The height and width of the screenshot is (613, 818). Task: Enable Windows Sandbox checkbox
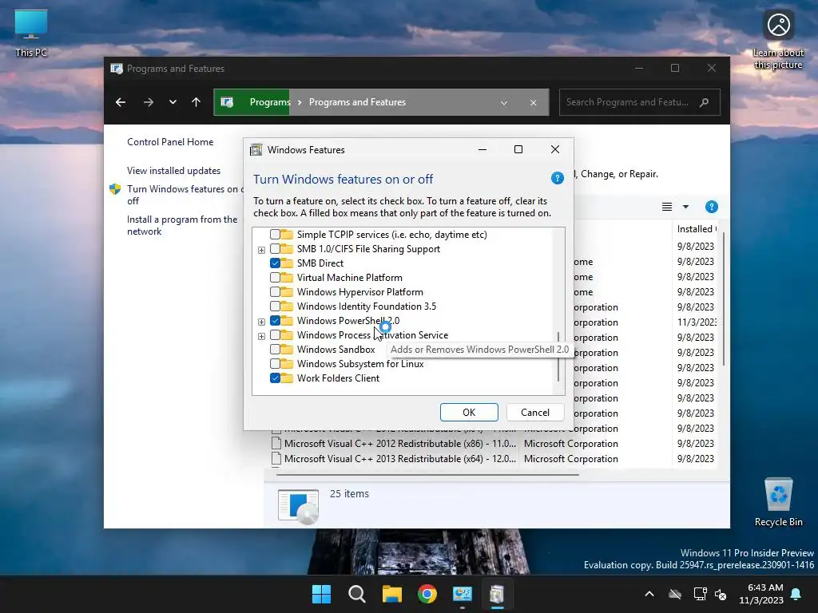point(275,350)
